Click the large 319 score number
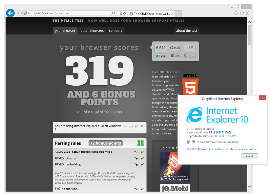The image size is (271, 196). tap(100, 70)
